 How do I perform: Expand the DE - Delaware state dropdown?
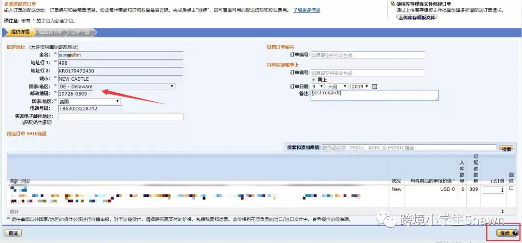pos(116,86)
